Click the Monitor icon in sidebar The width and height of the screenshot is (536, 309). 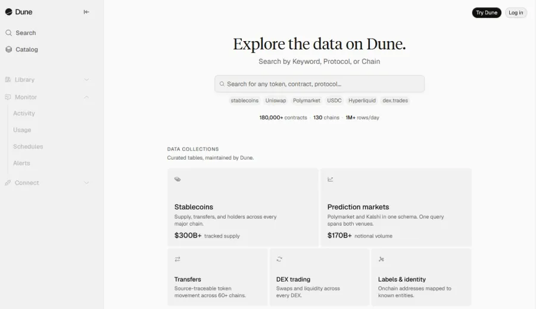click(8, 97)
